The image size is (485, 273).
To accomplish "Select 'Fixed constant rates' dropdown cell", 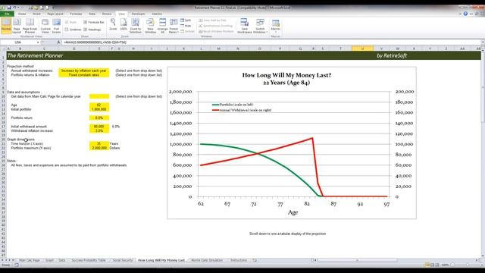I will click(x=84, y=75).
